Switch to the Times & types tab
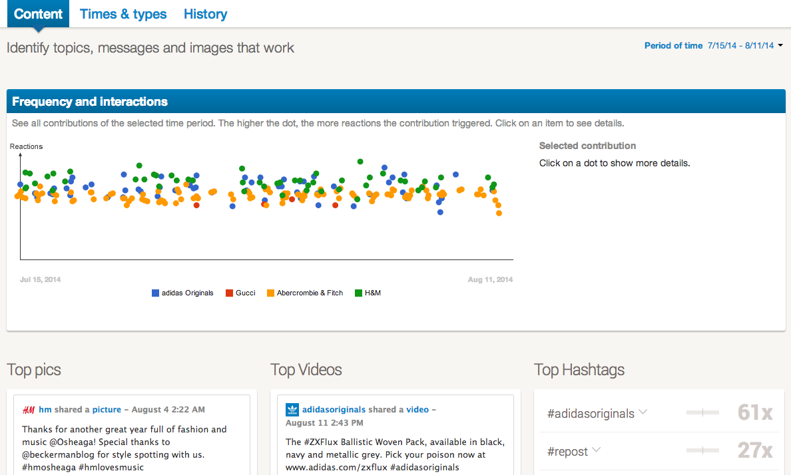 (123, 14)
